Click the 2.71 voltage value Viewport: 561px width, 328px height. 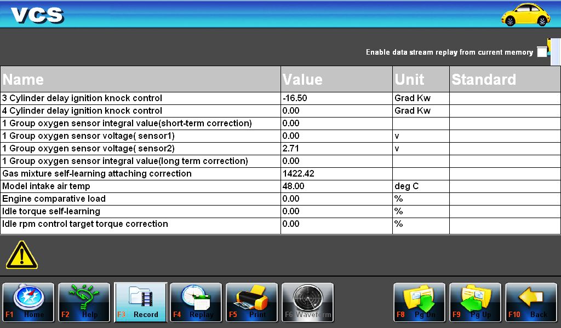coord(337,149)
